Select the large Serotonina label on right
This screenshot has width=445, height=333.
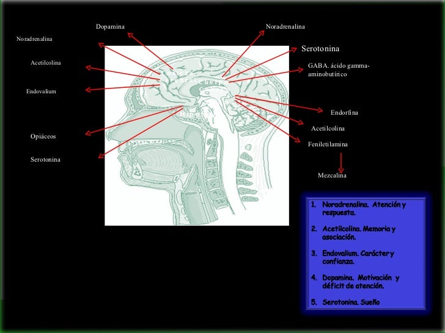tap(320, 49)
